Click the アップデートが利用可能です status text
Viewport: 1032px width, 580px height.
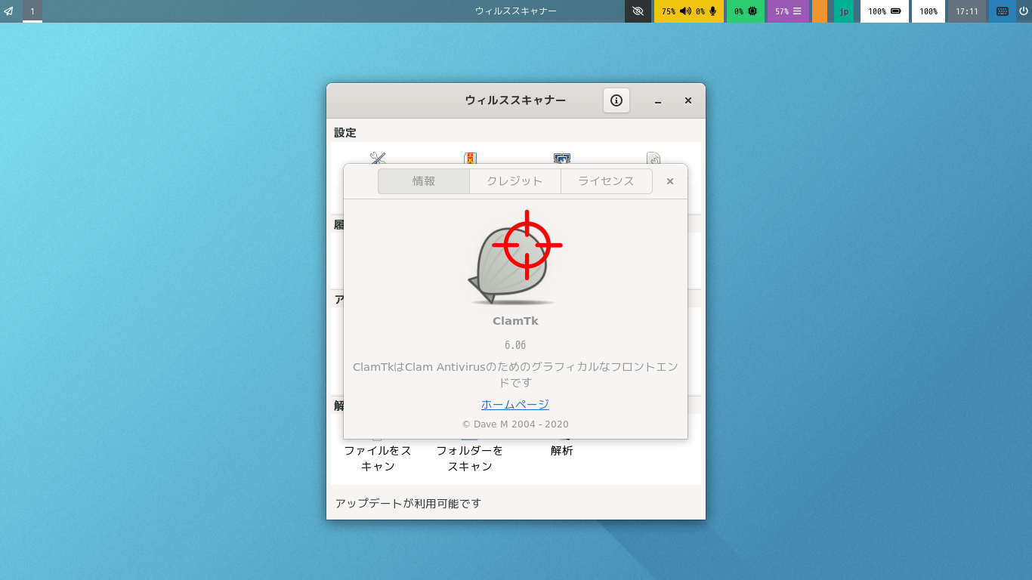(x=408, y=503)
